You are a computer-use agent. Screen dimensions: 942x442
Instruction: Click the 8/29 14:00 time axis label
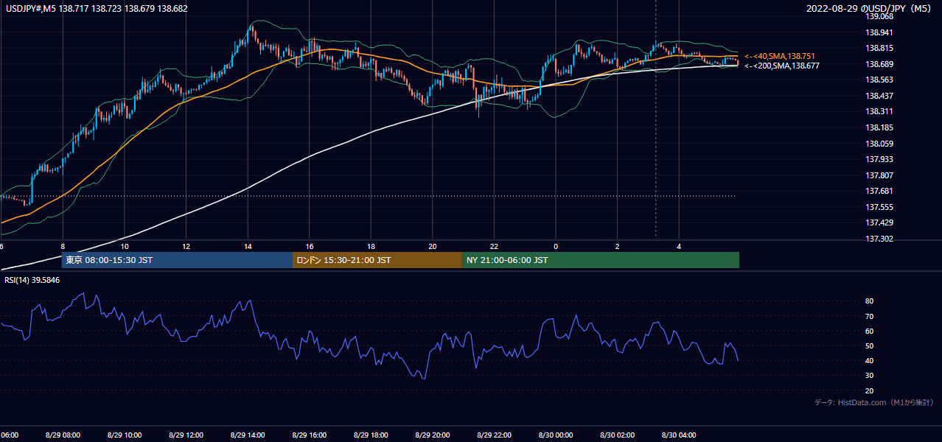coord(248,435)
